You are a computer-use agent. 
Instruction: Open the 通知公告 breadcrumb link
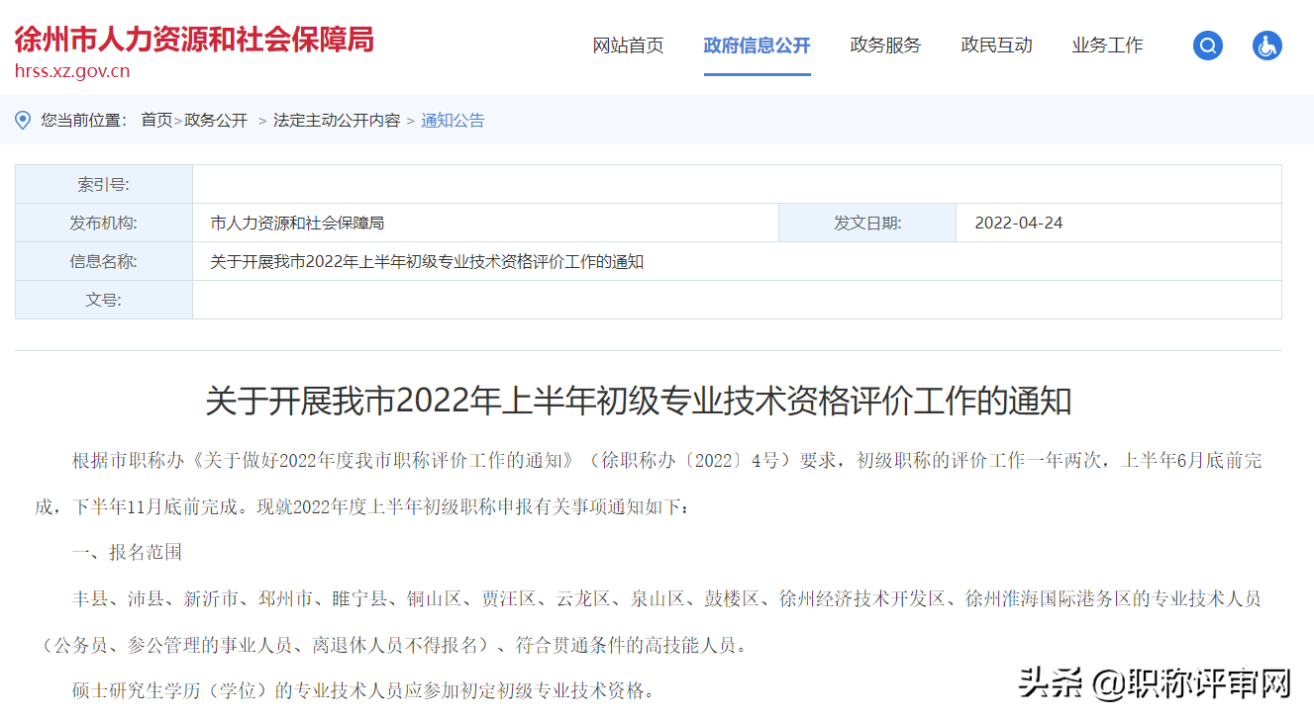click(452, 120)
